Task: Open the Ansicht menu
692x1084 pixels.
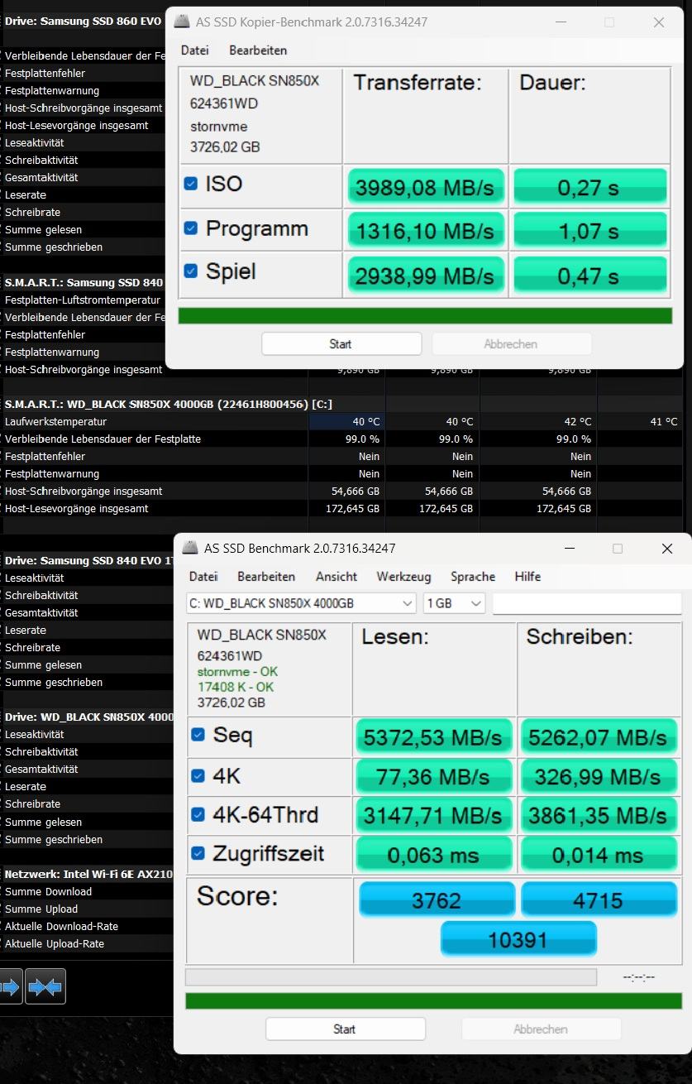Action: click(x=336, y=577)
